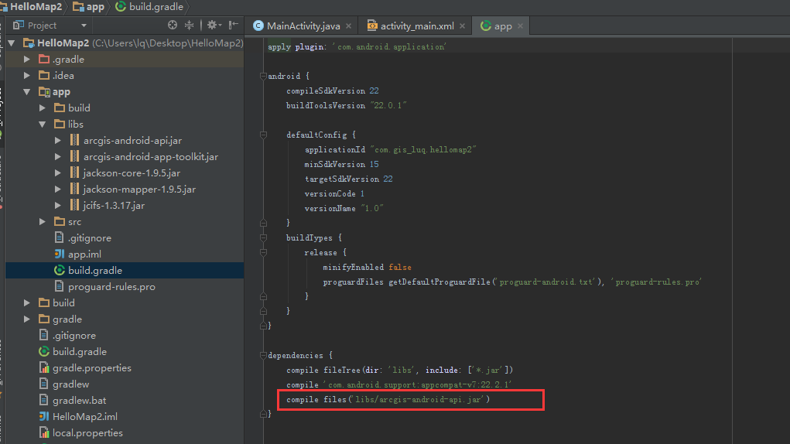Fold the release block in the gutter
Viewport: 790px width, 444px height.
(263, 253)
